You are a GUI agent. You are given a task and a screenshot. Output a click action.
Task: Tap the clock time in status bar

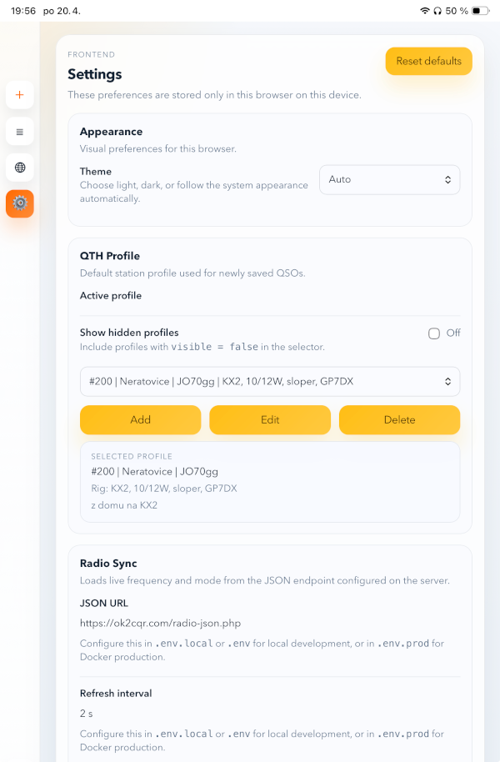(22, 11)
